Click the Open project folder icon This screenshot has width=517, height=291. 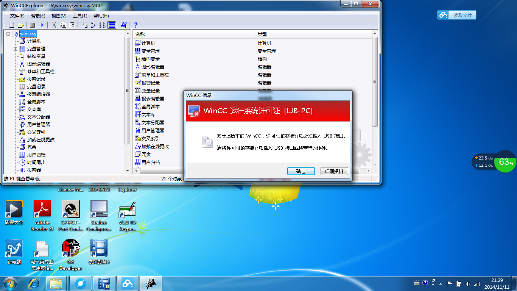[x=20, y=25]
